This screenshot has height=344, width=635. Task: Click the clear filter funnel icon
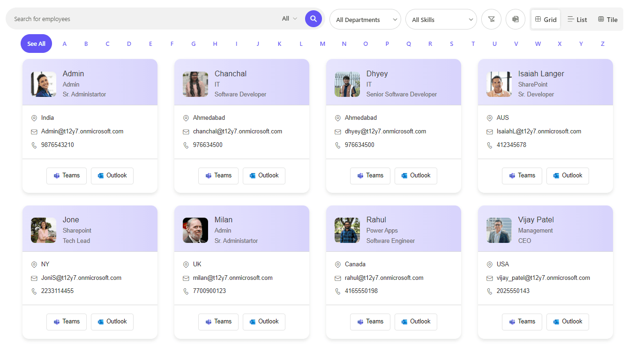491,19
